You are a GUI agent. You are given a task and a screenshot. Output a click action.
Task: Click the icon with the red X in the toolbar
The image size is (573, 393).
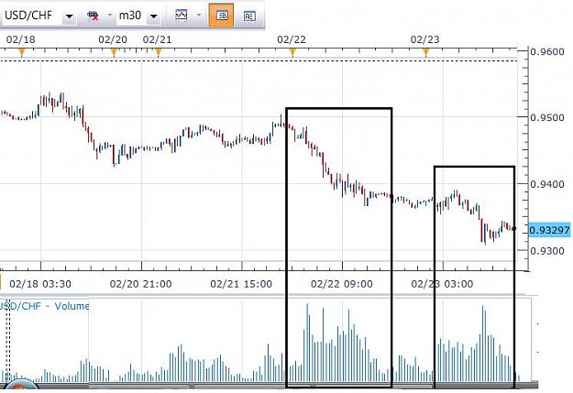[x=93, y=16]
